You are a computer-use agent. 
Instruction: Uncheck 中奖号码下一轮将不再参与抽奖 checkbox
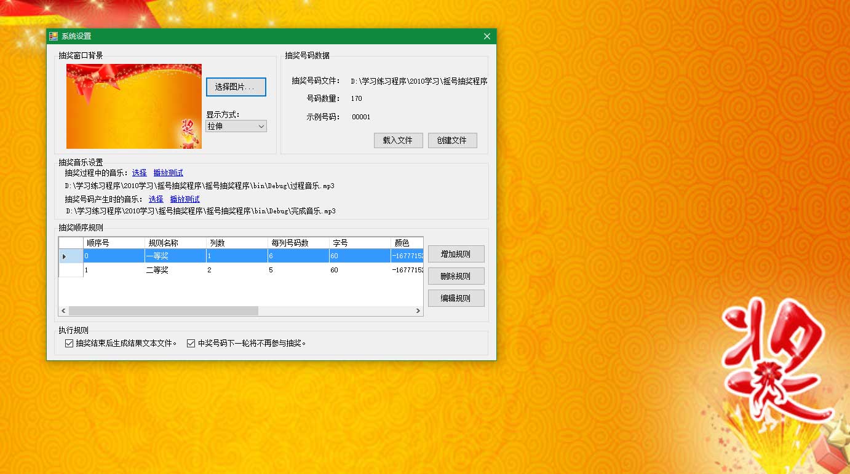click(x=191, y=343)
